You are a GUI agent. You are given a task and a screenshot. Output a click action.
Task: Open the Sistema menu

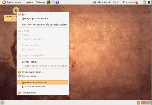(40, 2)
